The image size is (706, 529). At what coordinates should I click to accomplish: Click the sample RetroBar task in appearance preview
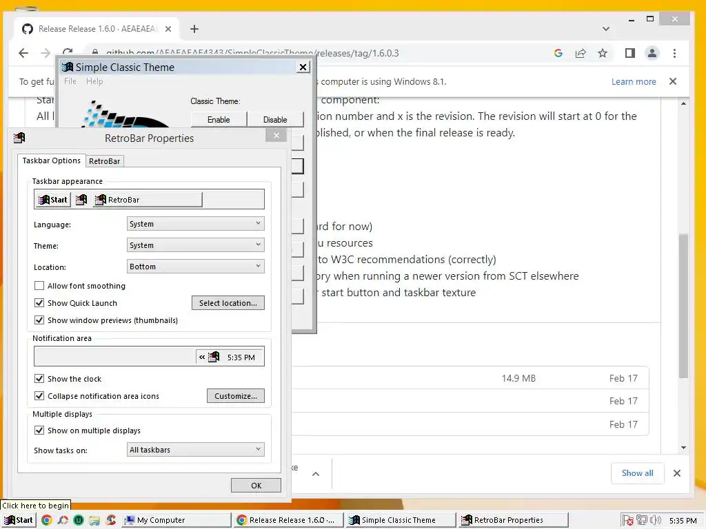coord(148,200)
